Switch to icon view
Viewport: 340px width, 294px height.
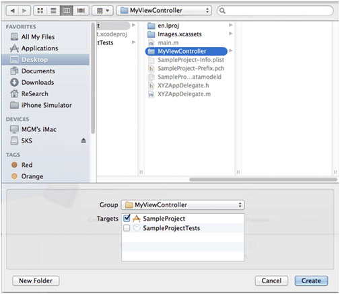pos(40,11)
